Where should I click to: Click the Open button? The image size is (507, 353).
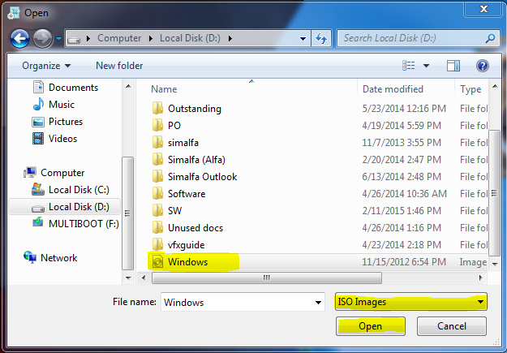[371, 326]
